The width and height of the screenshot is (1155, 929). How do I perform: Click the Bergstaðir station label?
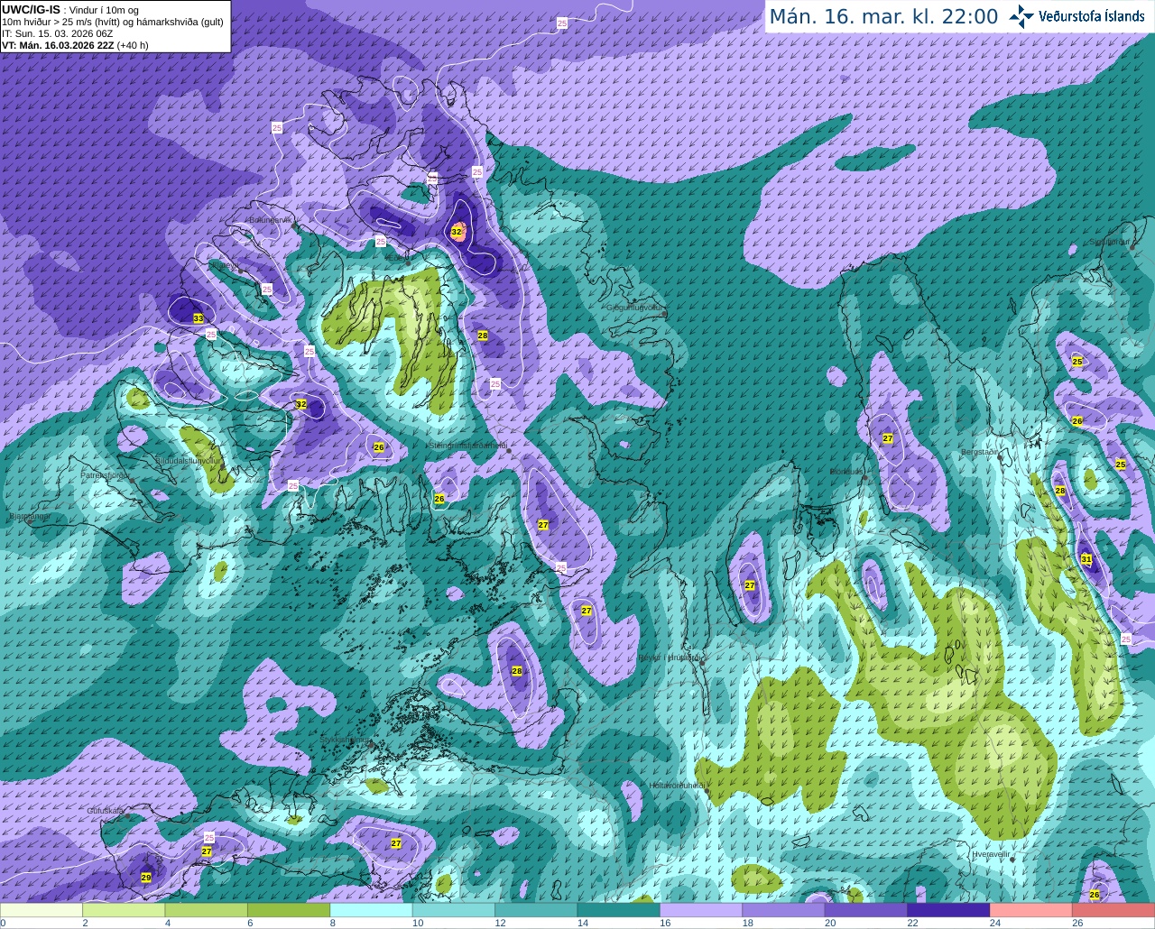[x=980, y=452]
